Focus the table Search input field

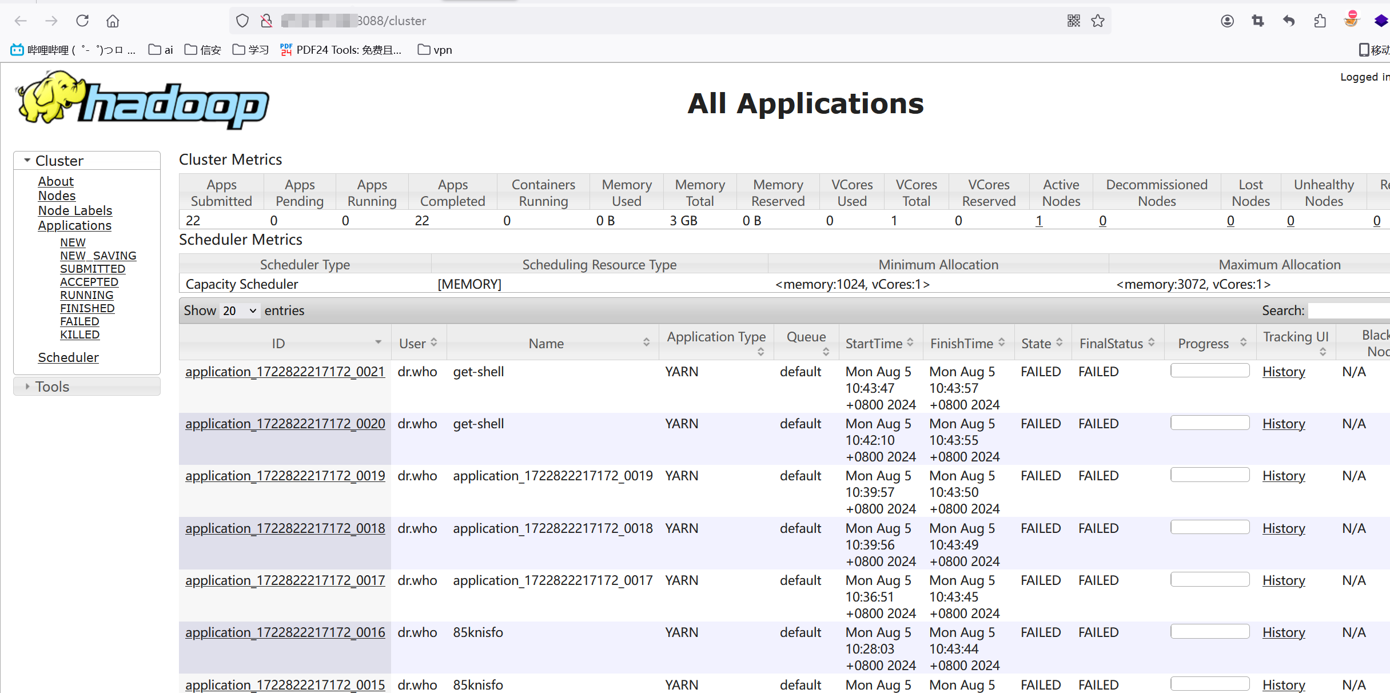pos(1349,310)
